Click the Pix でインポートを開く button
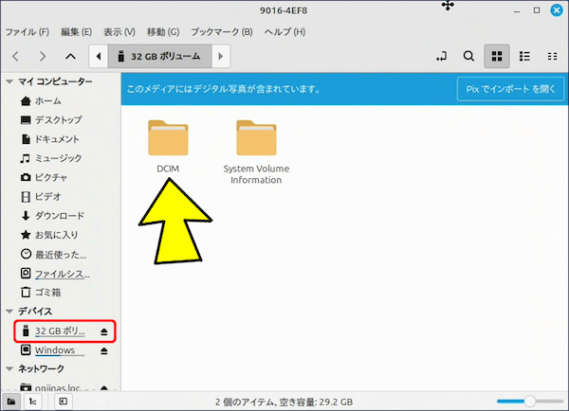The image size is (569, 411). point(508,89)
